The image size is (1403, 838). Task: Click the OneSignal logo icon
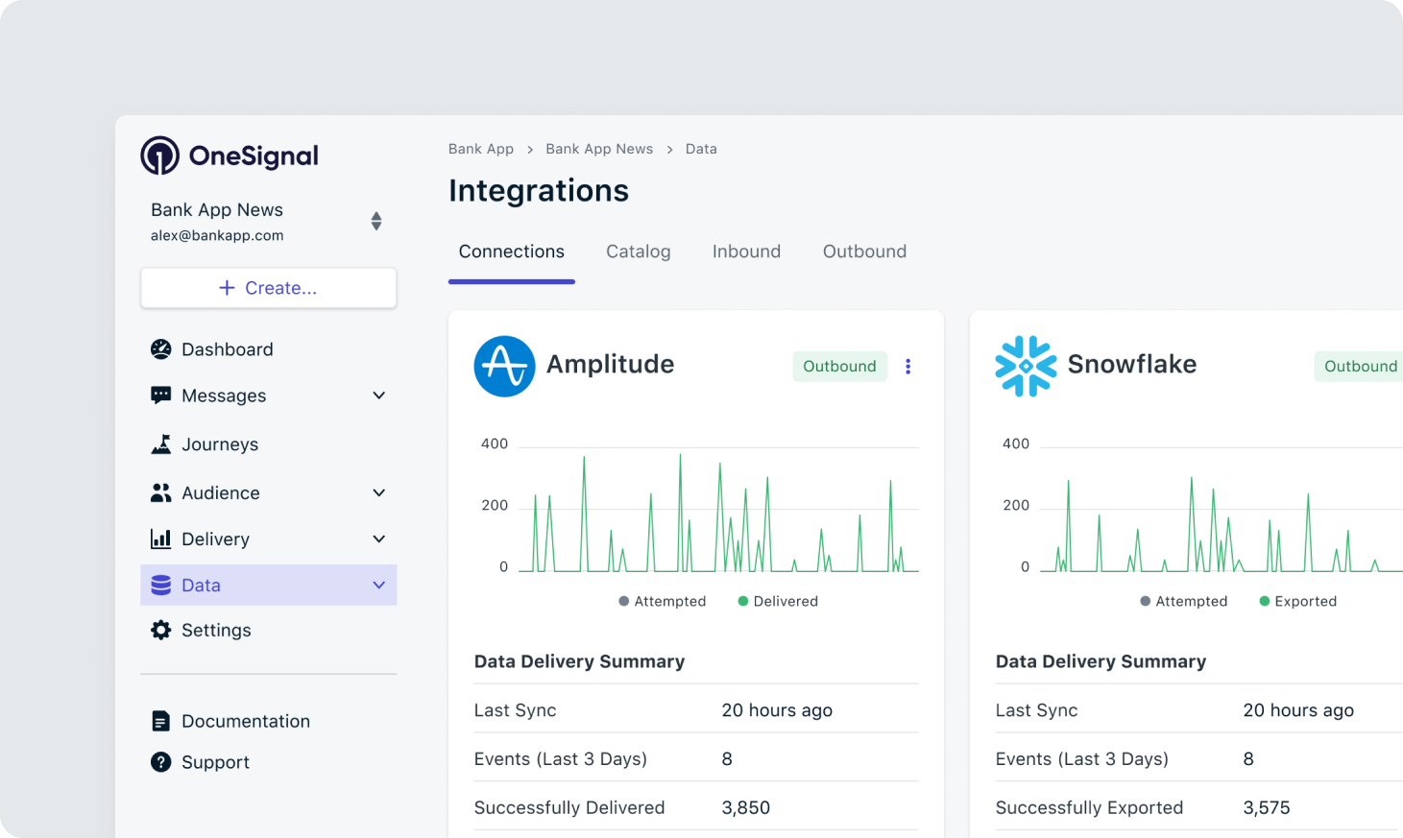[159, 156]
